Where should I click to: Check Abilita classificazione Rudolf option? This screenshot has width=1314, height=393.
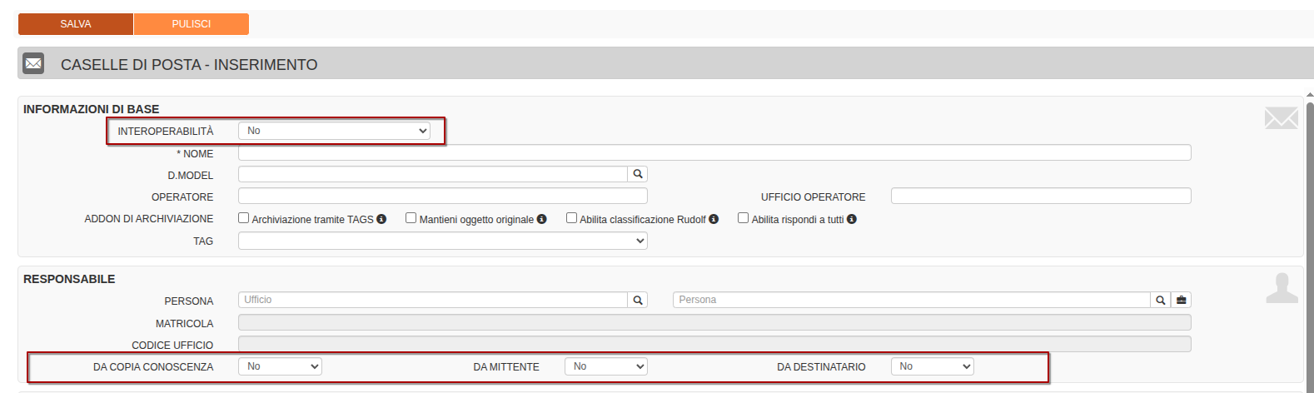coord(572,218)
